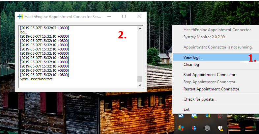The image size is (259, 134).
Task: Click the log scrollbar up arrow
Action: (140, 29)
